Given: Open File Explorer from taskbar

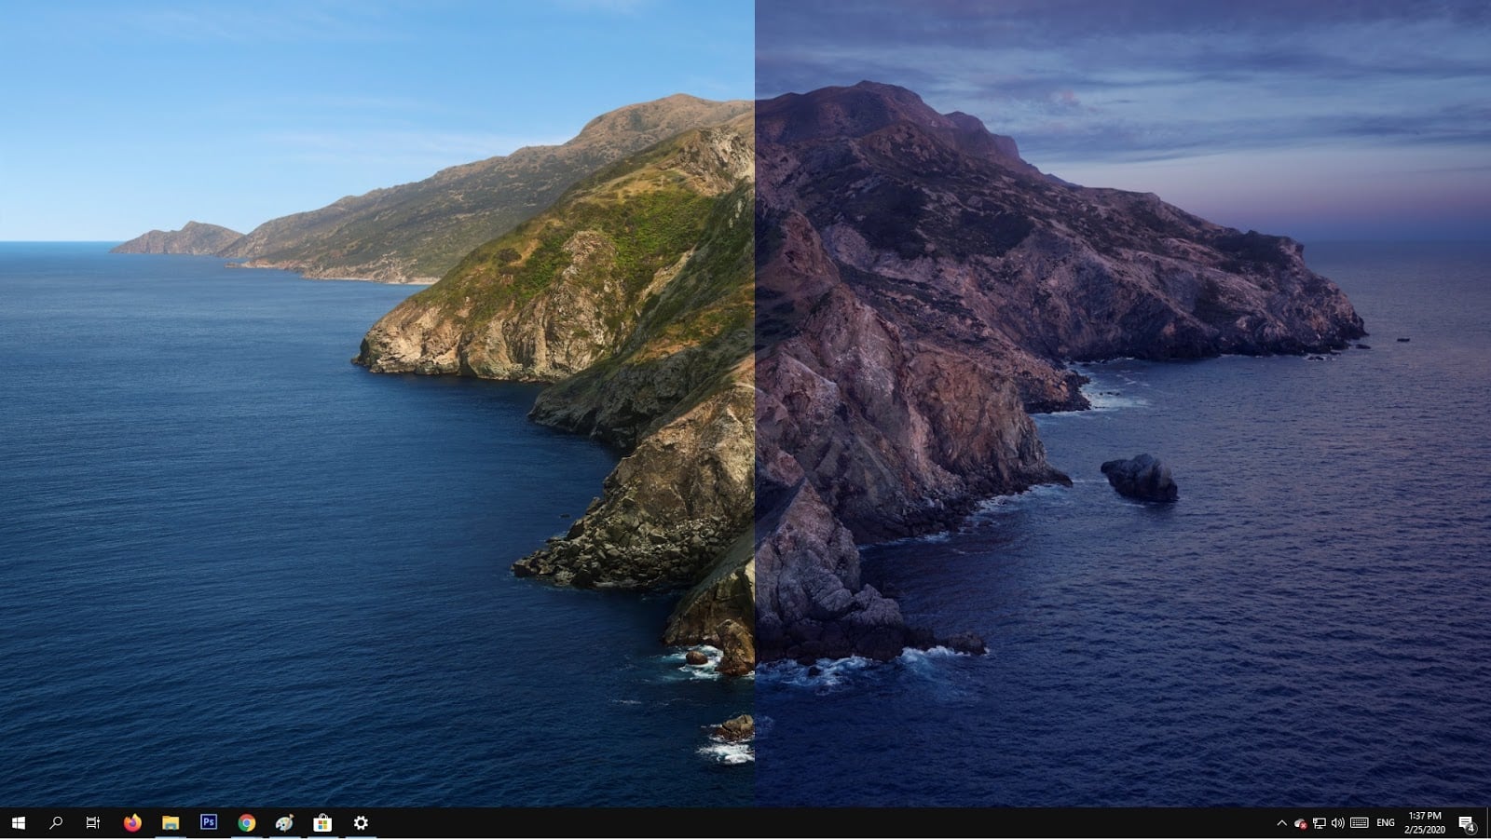Looking at the screenshot, I should (x=171, y=822).
